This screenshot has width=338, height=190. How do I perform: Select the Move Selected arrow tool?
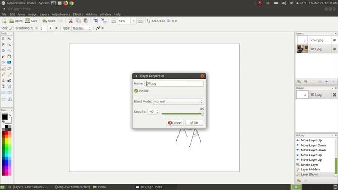click(x=9, y=39)
